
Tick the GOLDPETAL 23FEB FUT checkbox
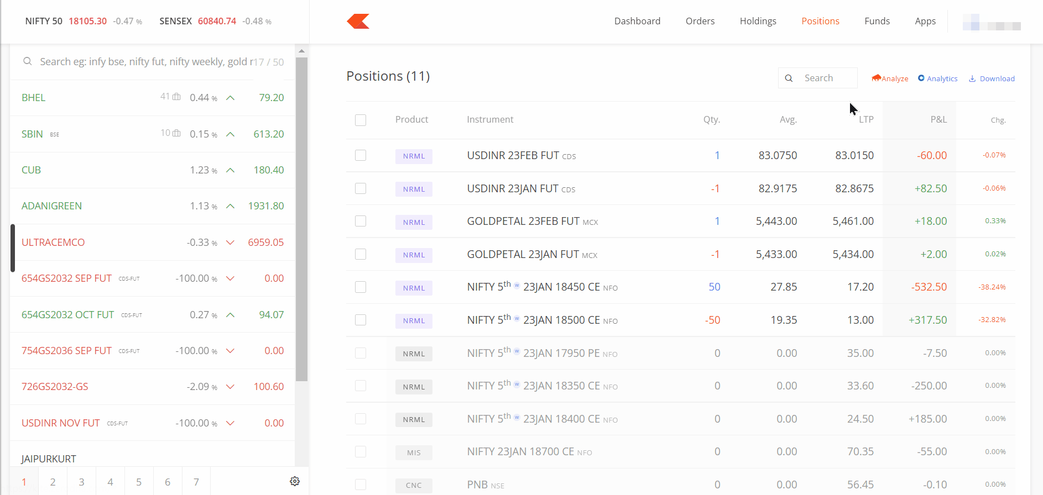[x=361, y=221]
